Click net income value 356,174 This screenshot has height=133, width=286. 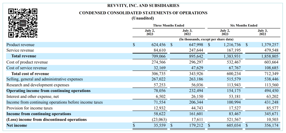(x=271, y=126)
